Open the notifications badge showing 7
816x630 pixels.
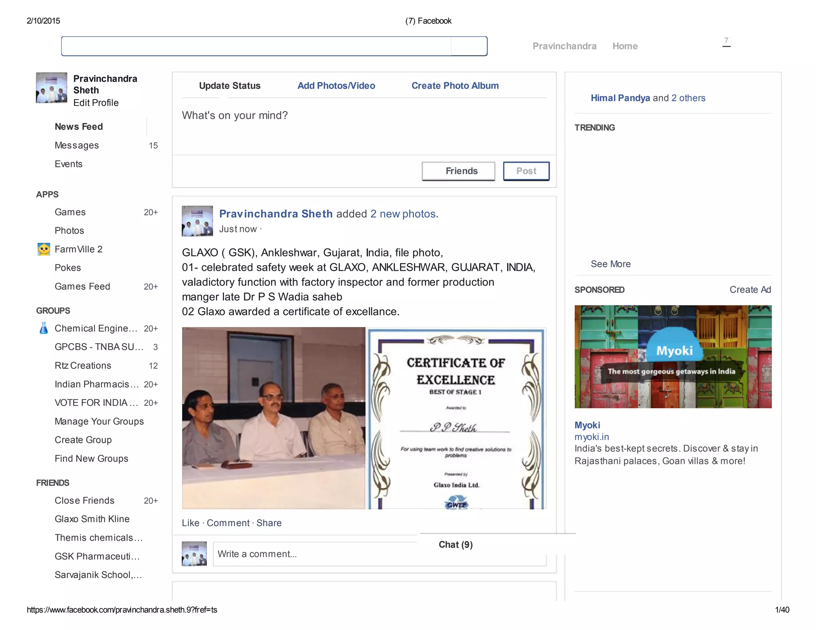[x=726, y=41]
